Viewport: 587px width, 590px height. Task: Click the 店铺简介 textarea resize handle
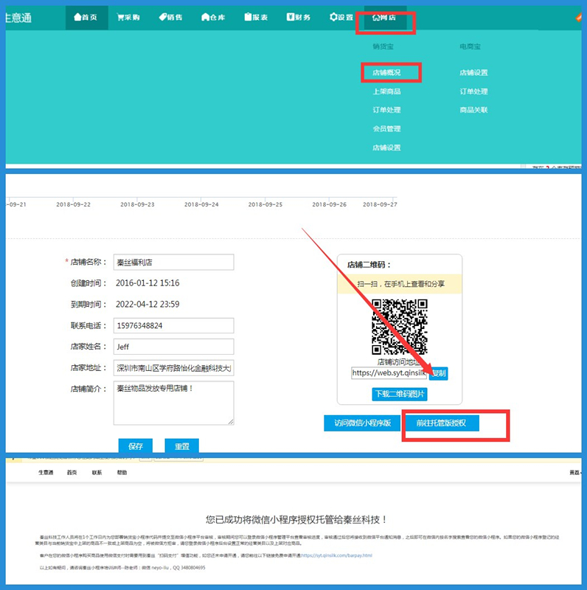point(231,422)
